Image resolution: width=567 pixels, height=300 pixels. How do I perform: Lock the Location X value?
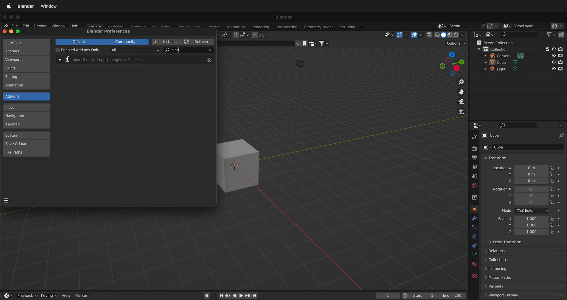point(552,168)
